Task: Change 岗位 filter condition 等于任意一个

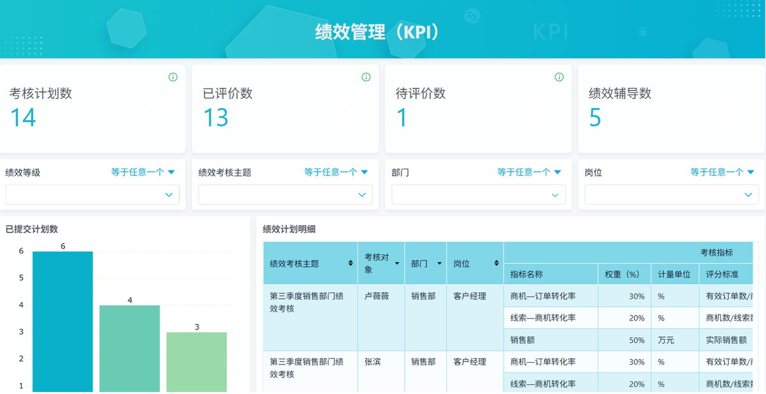Action: pyautogui.click(x=721, y=172)
